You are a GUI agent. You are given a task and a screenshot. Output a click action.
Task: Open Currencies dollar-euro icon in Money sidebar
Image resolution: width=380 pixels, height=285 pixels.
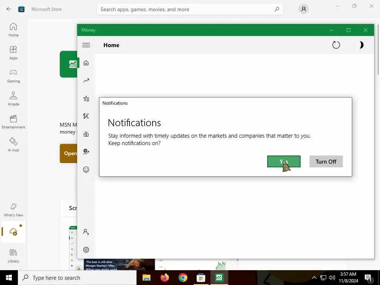click(86, 116)
